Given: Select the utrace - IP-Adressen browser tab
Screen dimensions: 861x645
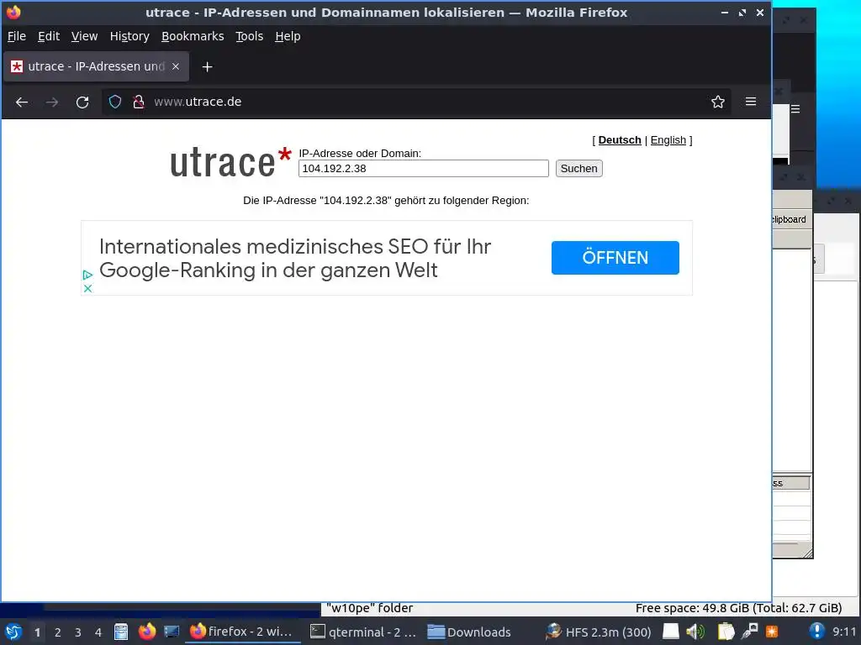Looking at the screenshot, I should [x=96, y=66].
